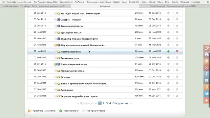Click the red X in Людмила Гурченко row
Viewport: 210px width, 118px height.
[x=177, y=51]
